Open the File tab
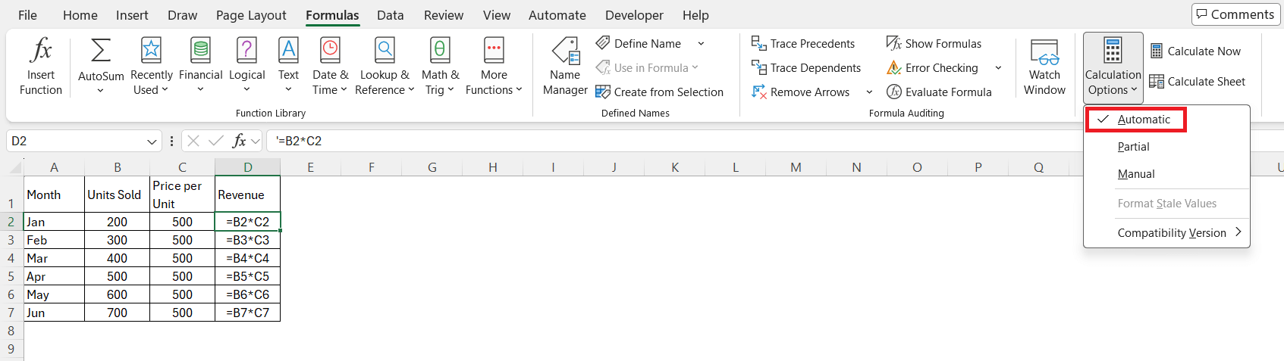The height and width of the screenshot is (361, 1284). [27, 15]
